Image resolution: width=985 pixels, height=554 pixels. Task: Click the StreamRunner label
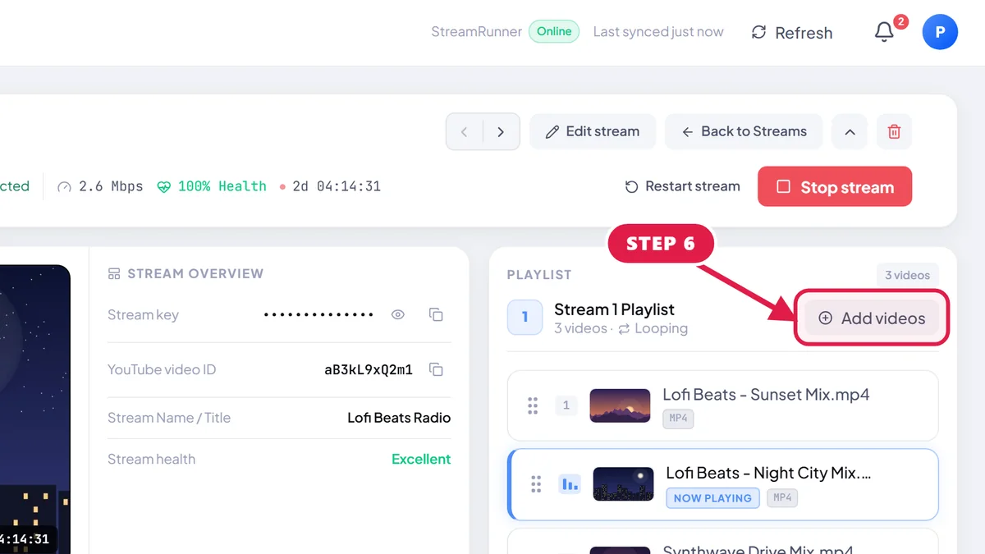coord(477,32)
